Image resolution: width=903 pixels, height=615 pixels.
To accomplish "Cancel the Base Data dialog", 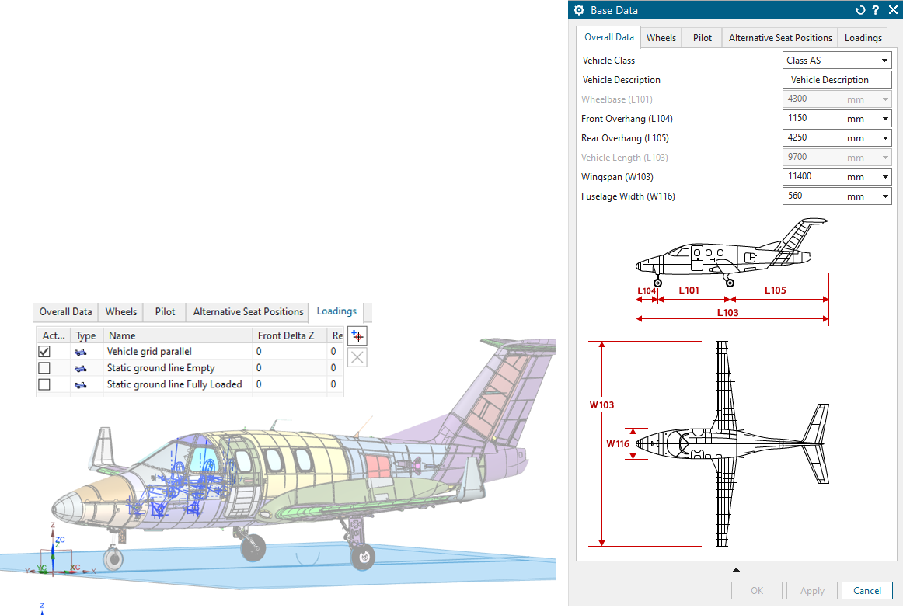I will (866, 590).
